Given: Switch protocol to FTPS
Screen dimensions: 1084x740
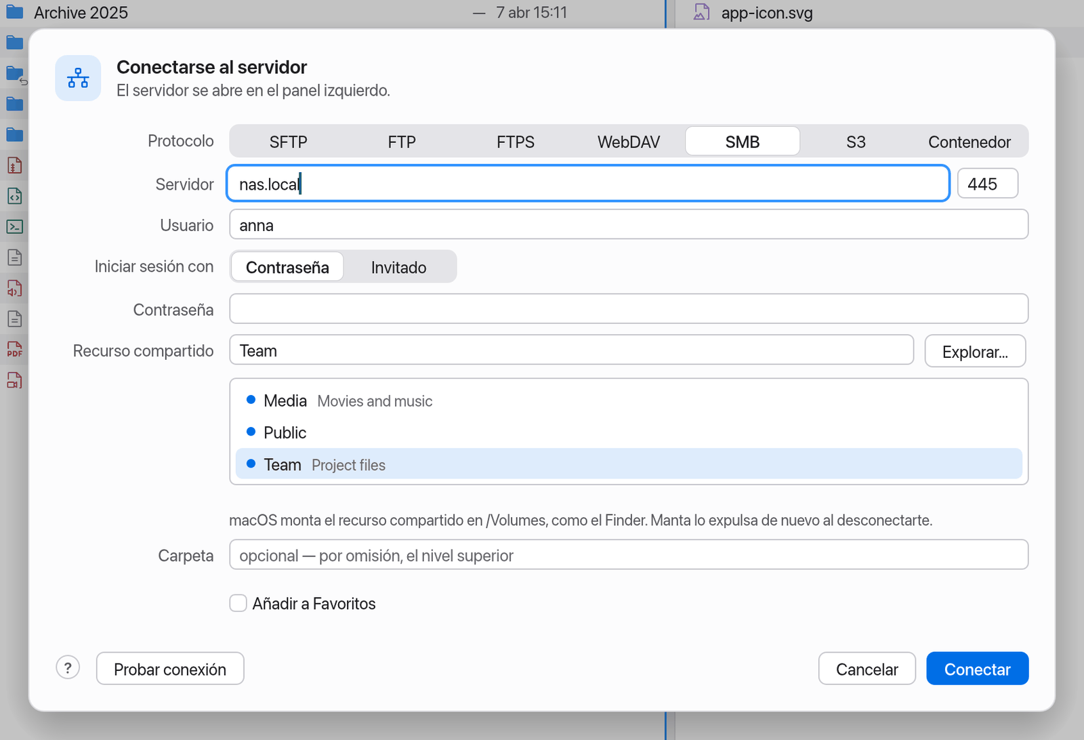Looking at the screenshot, I should pyautogui.click(x=516, y=142).
